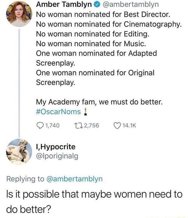Viewport: 188px width, 218px height.
Task: Click the 2,756 retweets count
Action: click(x=90, y=126)
